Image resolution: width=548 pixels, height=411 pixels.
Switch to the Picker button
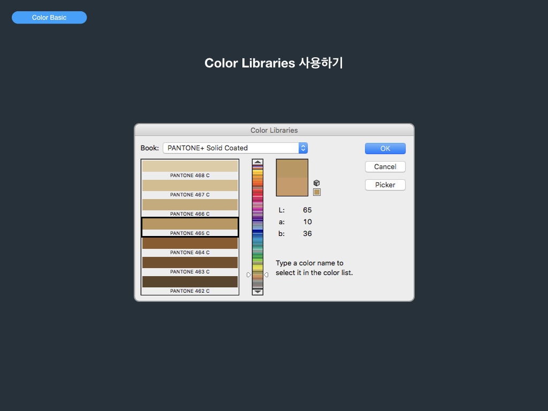[385, 185]
